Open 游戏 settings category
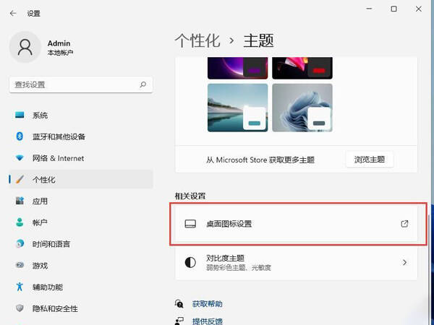Viewport: 434px width, 325px height. [81, 266]
